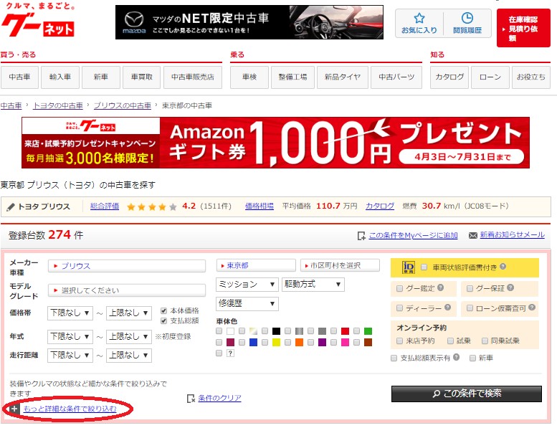Open 走行距離 lower limit dropdown
Screen dimensions: 557x428
(70, 355)
